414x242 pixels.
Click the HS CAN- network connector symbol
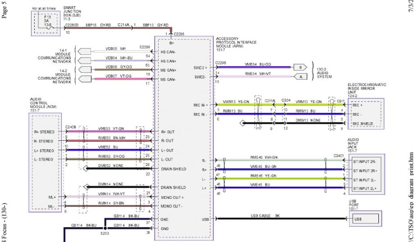[x=84, y=52]
